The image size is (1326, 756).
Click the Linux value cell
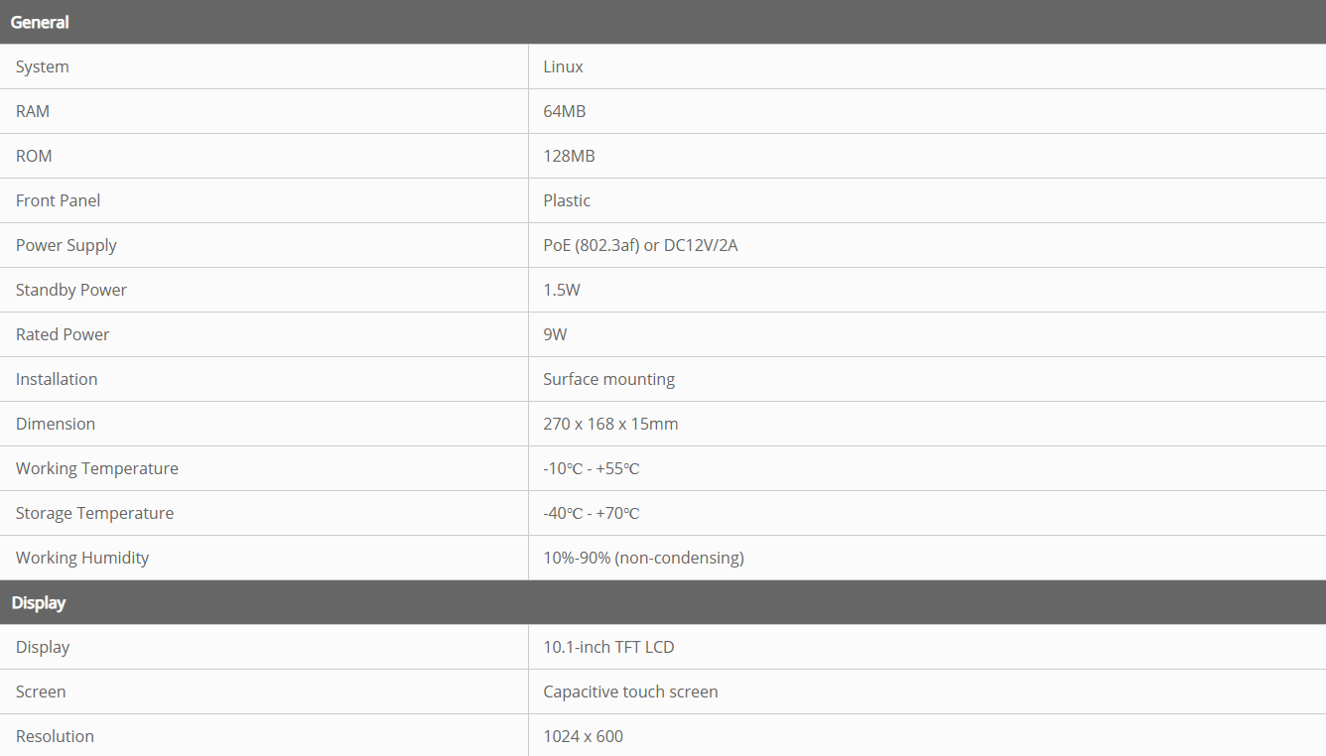pyautogui.click(x=563, y=66)
